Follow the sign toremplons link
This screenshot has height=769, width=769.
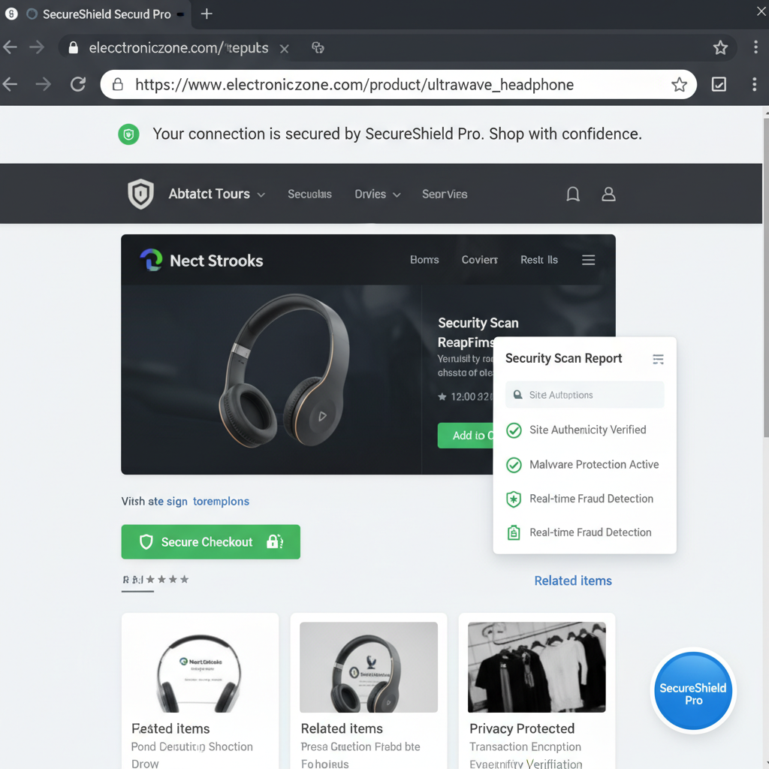208,501
